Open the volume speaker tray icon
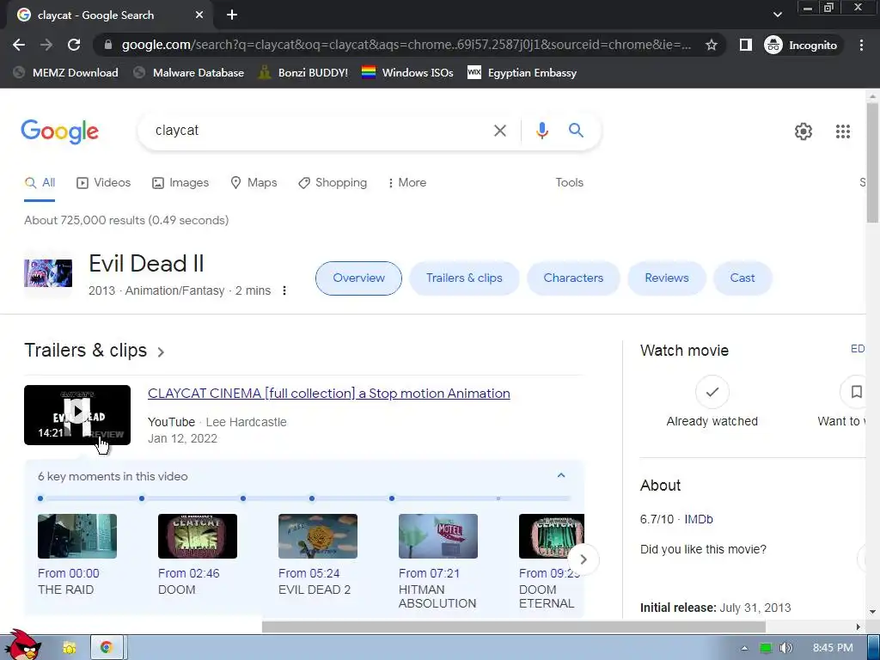Screen dimensions: 880x660 [785, 648]
